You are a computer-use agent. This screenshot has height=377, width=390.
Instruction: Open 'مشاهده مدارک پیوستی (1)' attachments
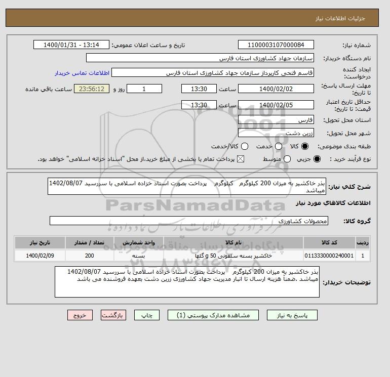tap(213, 315)
